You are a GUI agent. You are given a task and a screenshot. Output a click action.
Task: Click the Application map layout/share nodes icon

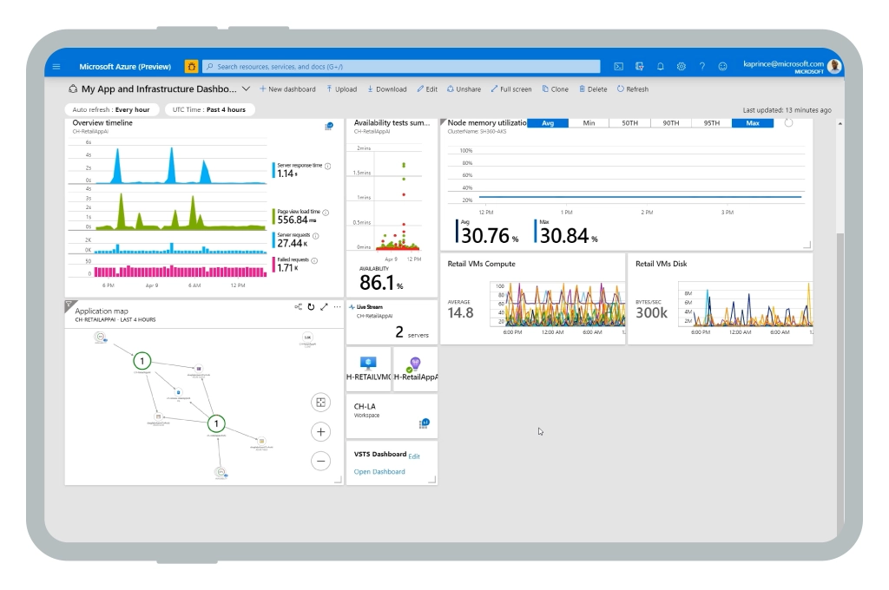point(299,306)
